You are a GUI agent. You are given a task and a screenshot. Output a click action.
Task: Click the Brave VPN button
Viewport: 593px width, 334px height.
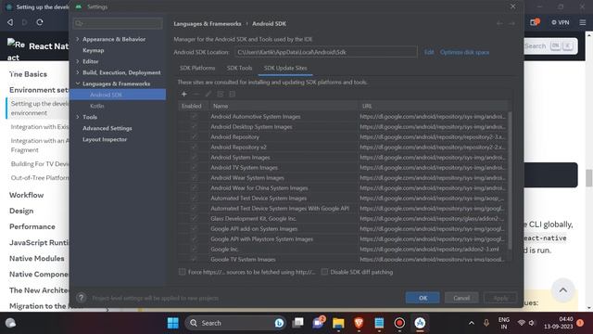[560, 22]
